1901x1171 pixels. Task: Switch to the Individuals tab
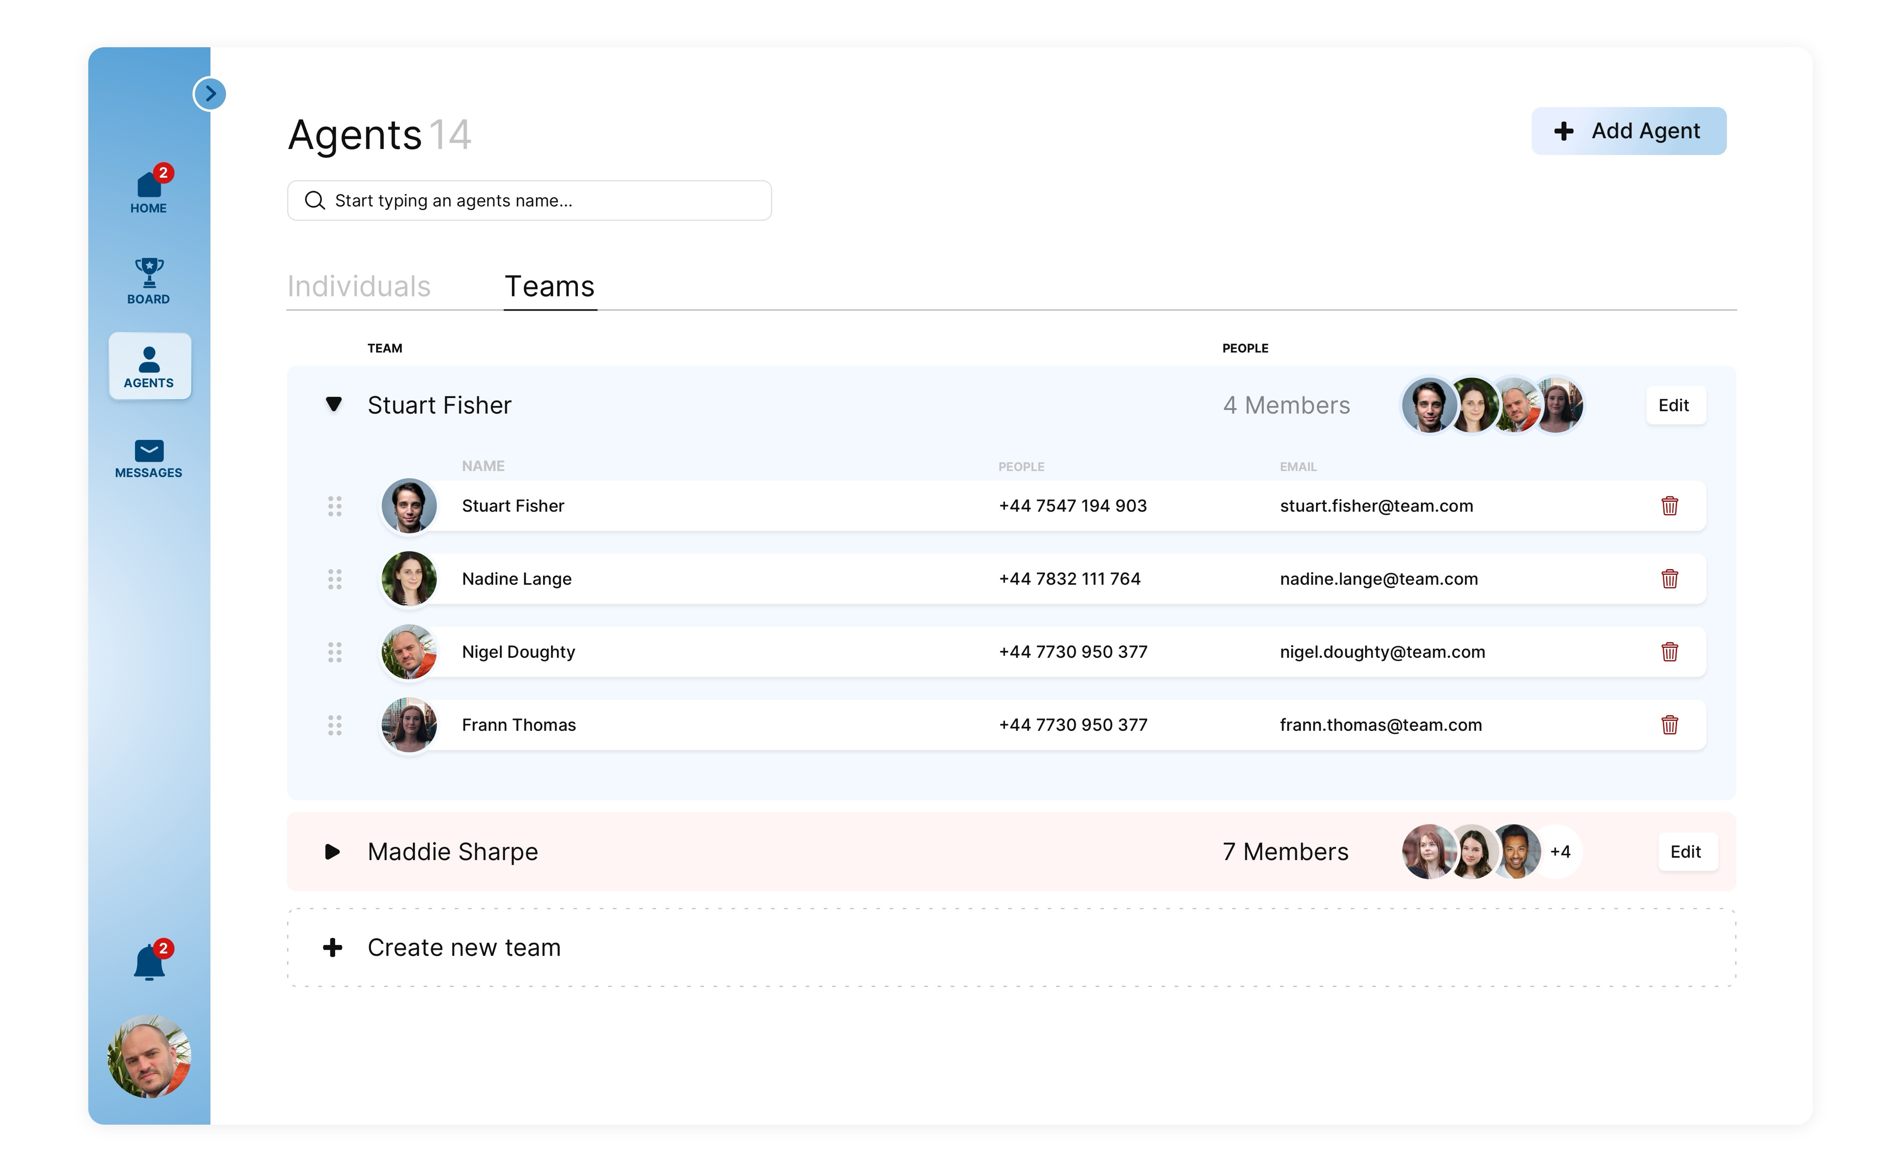click(x=358, y=287)
